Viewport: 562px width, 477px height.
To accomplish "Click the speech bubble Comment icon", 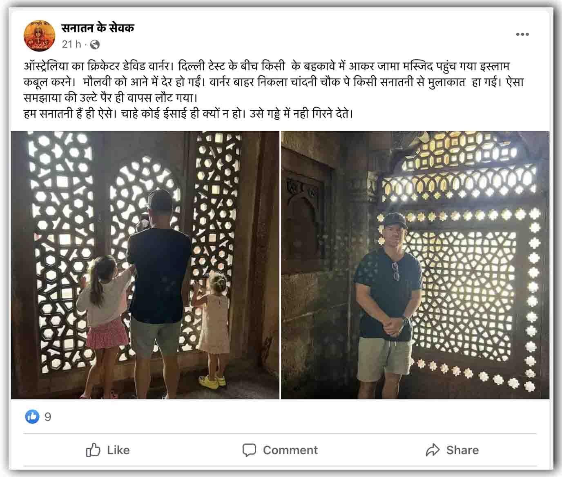I will (x=249, y=450).
